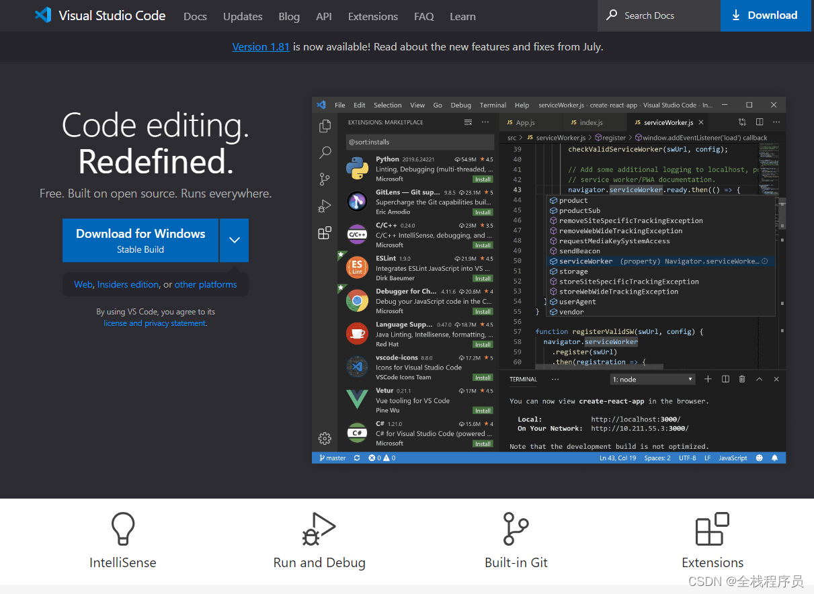
Task: Click the notifications bell in status bar
Action: pyautogui.click(x=774, y=458)
